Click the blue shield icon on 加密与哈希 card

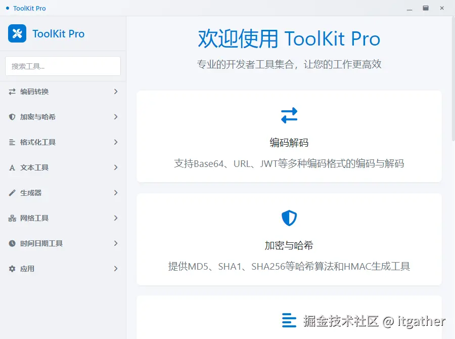tap(289, 218)
